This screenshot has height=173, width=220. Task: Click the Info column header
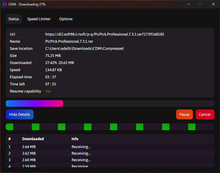point(75,139)
